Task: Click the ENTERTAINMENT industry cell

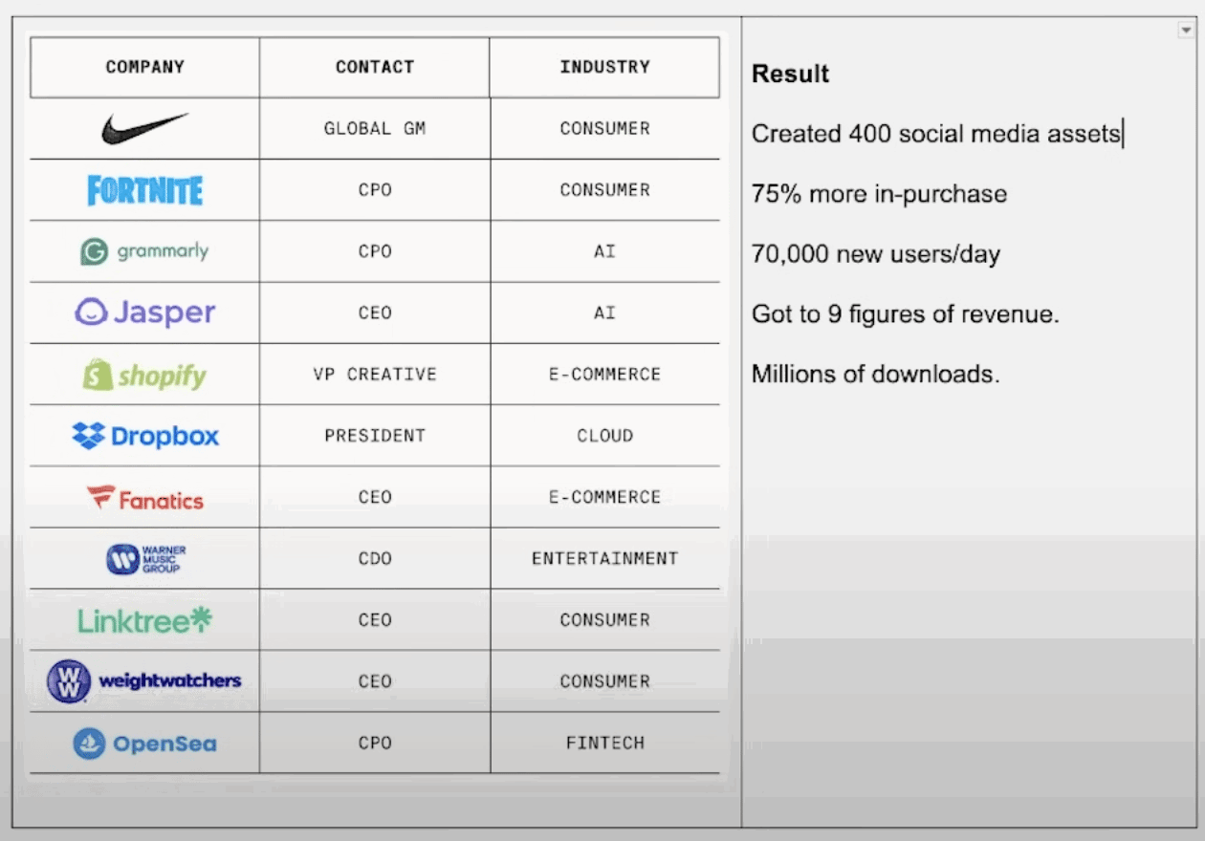Action: click(x=604, y=558)
